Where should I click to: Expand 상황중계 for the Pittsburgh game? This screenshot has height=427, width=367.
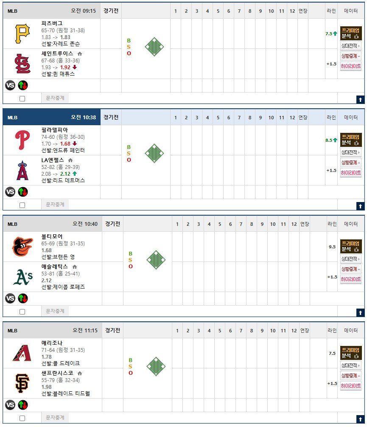(350, 56)
